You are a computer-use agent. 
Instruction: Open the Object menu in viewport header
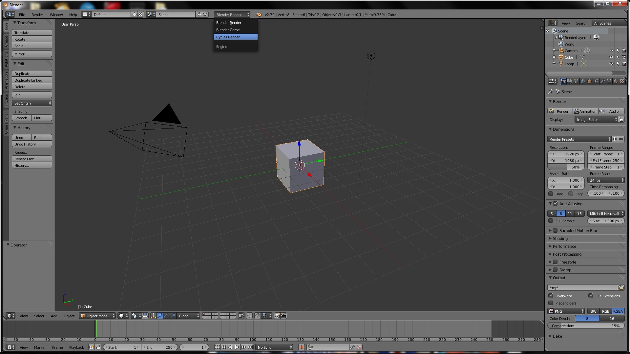(69, 316)
